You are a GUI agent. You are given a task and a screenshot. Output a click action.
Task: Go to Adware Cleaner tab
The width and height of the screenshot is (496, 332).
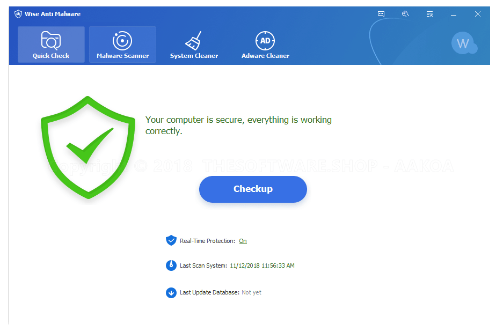265,45
